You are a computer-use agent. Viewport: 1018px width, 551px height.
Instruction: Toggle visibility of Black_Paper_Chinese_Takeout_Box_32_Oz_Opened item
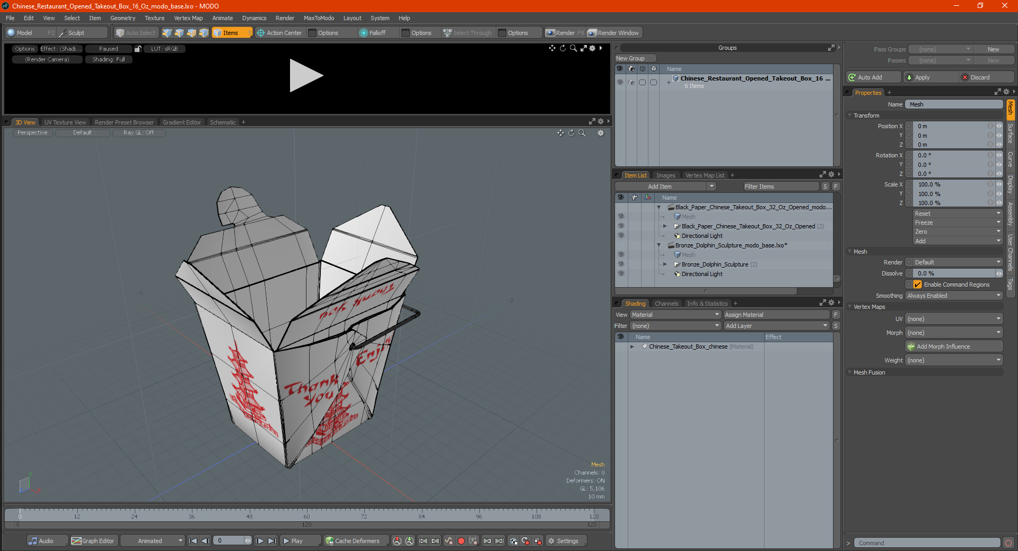pyautogui.click(x=621, y=226)
